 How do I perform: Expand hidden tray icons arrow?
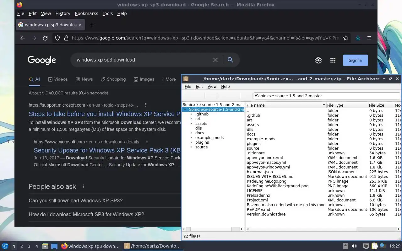pos(345,246)
